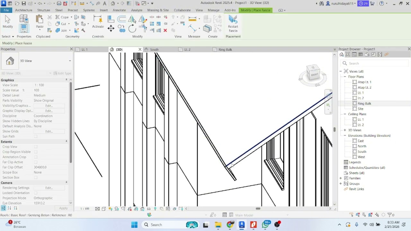The width and height of the screenshot is (411, 231).
Task: Switch to the Lt. 1 view tab
Action: click(84, 49)
